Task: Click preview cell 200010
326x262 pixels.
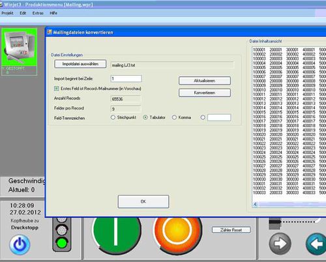Action: click(x=276, y=90)
